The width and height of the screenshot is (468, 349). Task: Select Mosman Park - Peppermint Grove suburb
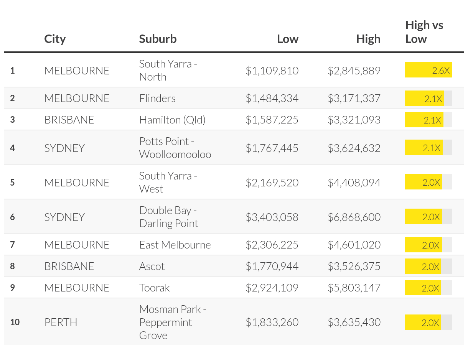coord(173,322)
